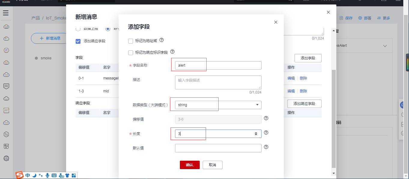Click the 描述 textarea

(218, 82)
